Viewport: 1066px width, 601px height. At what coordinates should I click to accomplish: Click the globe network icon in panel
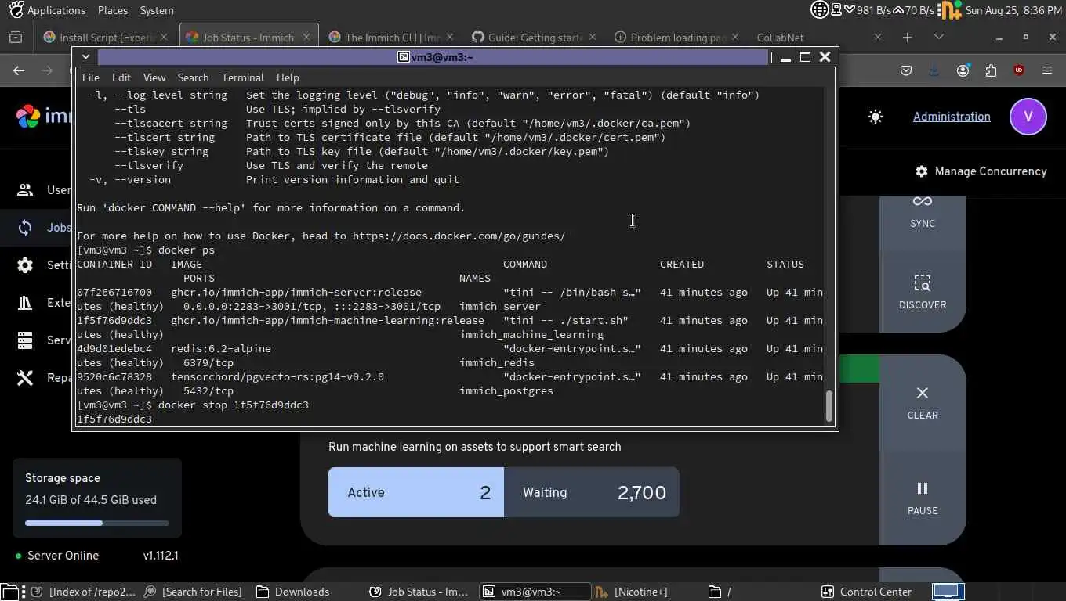[x=819, y=10]
